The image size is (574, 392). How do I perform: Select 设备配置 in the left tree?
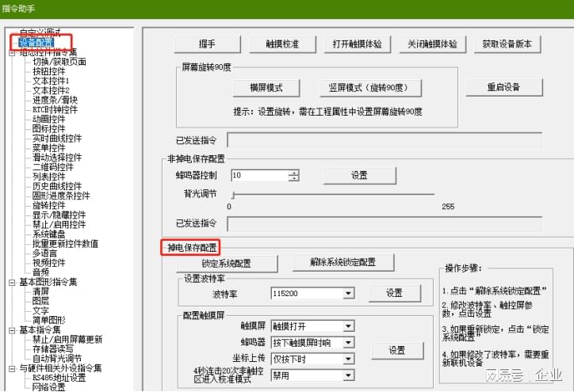point(36,43)
